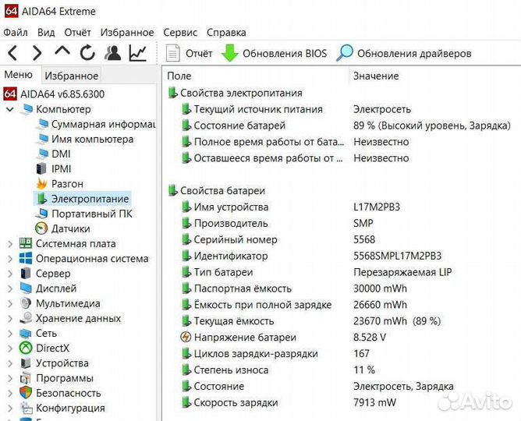Click the flame icon next to Разгон

click(x=41, y=184)
